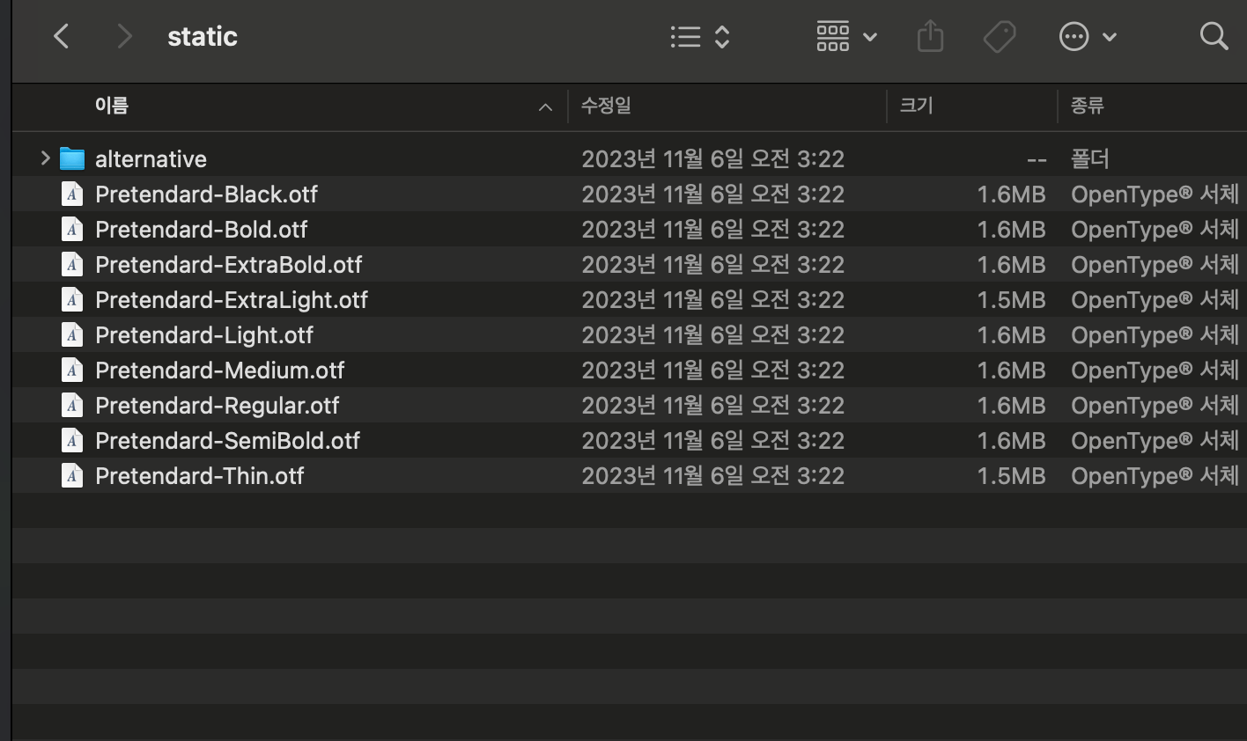The height and width of the screenshot is (741, 1247).
Task: Click the Pretendard-Light.otf font file icon
Action: point(72,334)
